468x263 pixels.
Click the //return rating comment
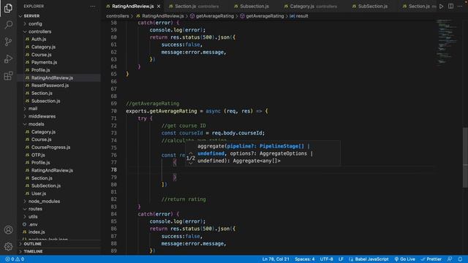184,199
